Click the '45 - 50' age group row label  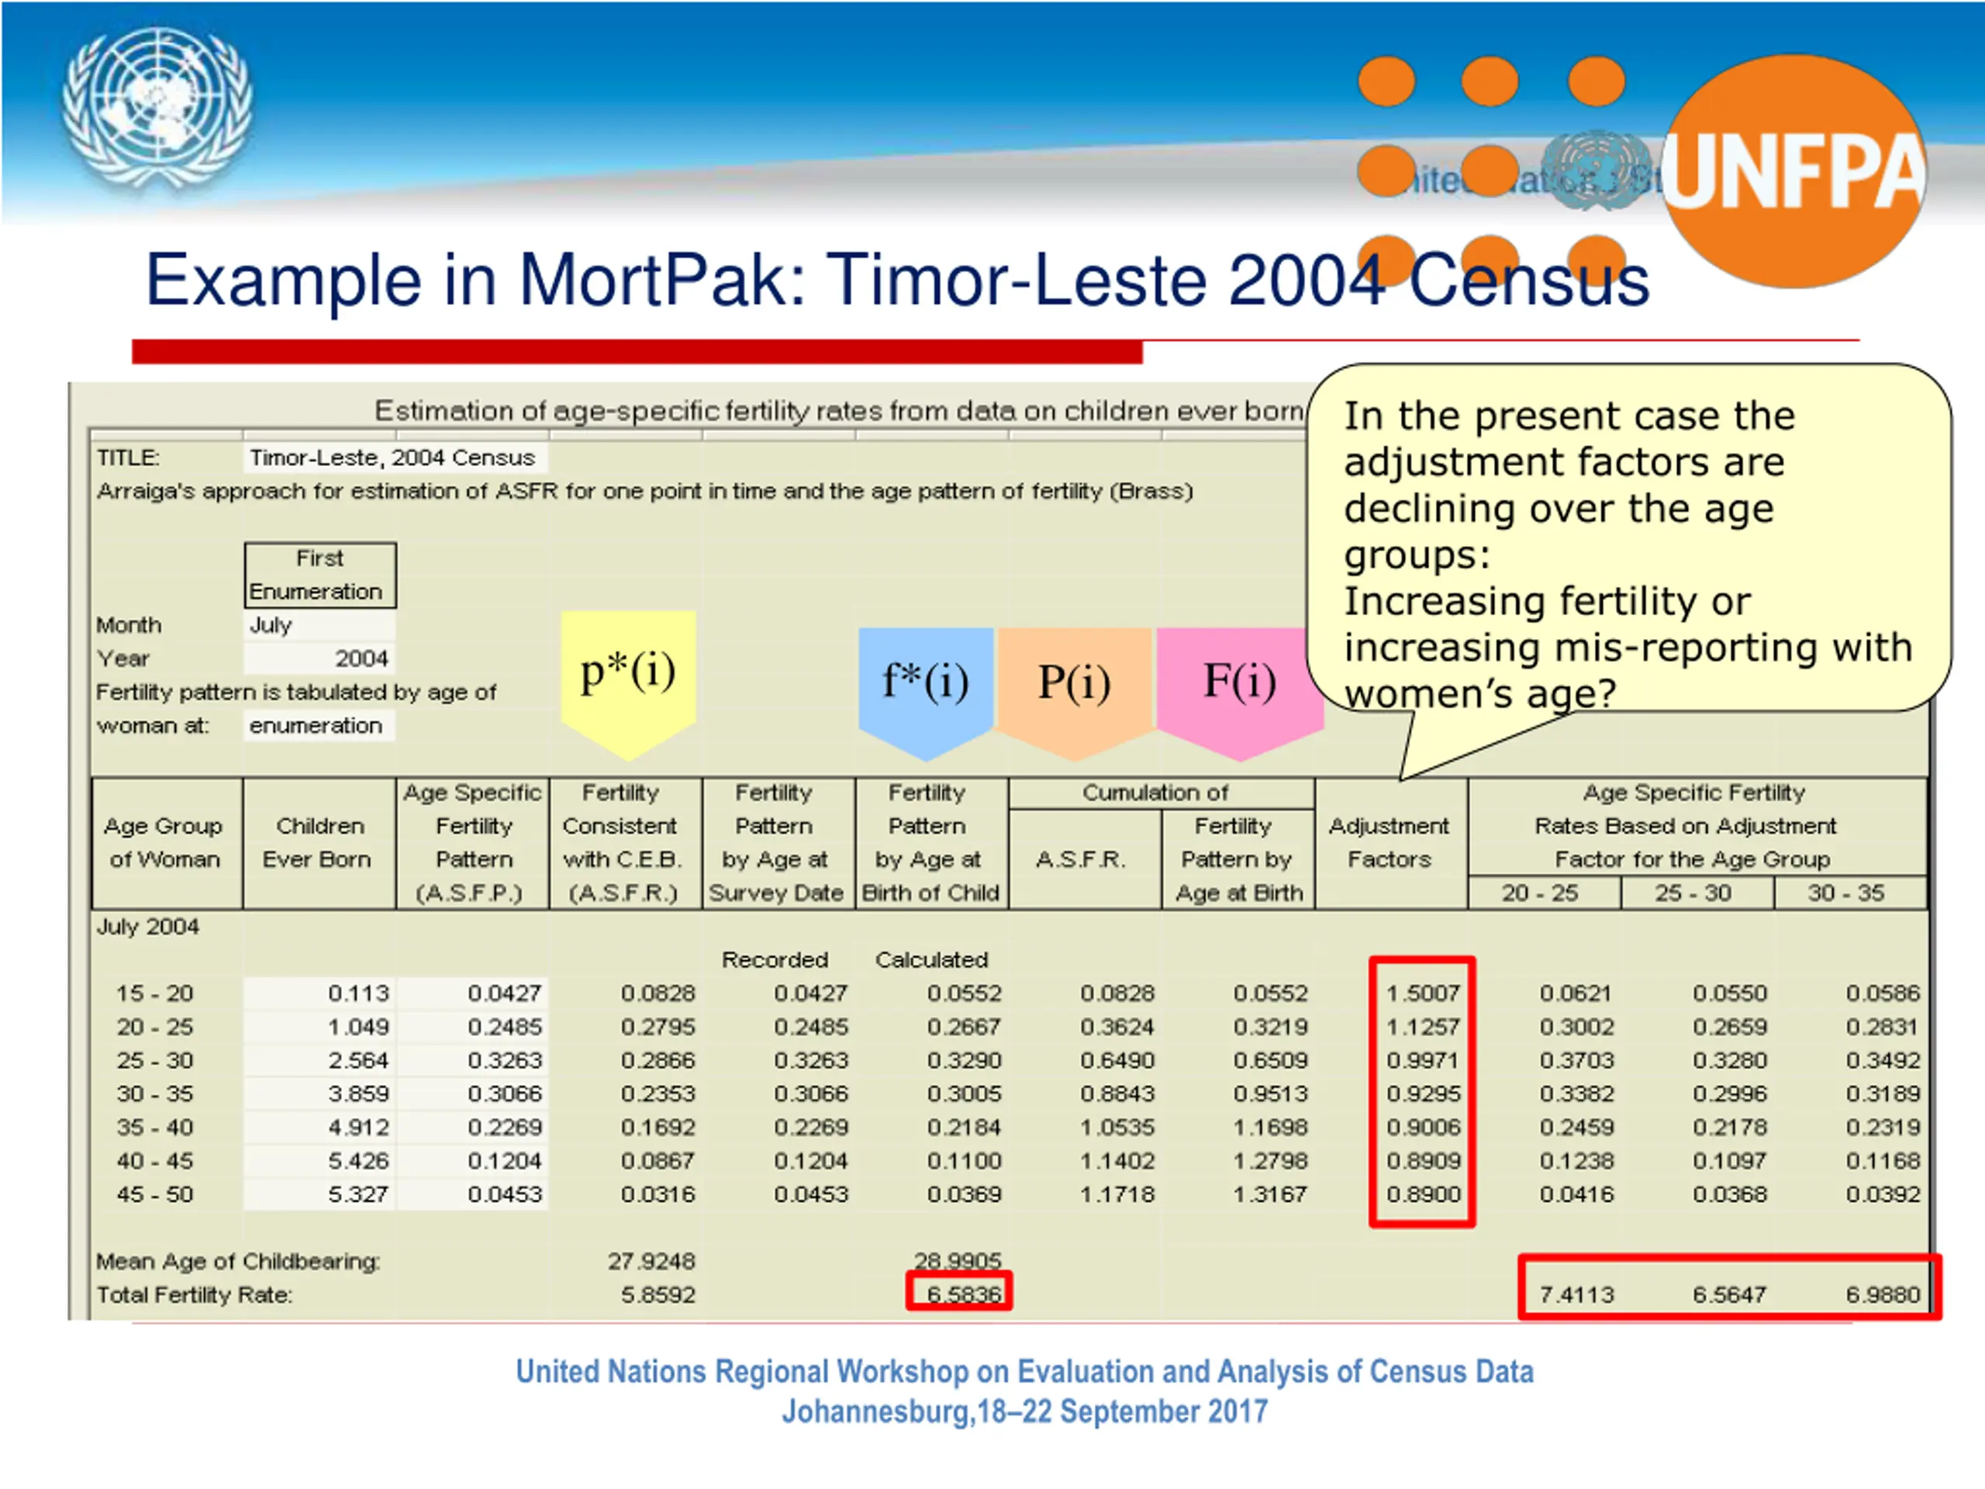155,1194
